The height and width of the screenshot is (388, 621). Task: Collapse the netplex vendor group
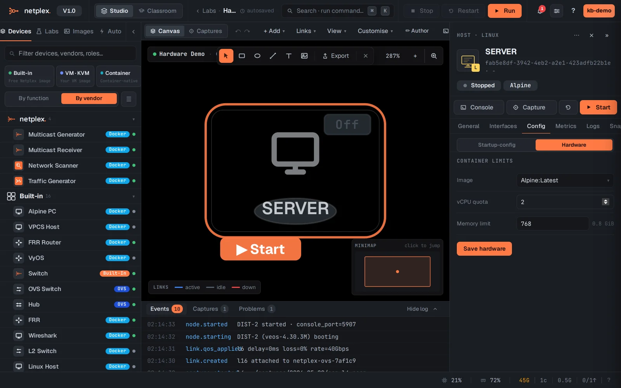tap(134, 120)
